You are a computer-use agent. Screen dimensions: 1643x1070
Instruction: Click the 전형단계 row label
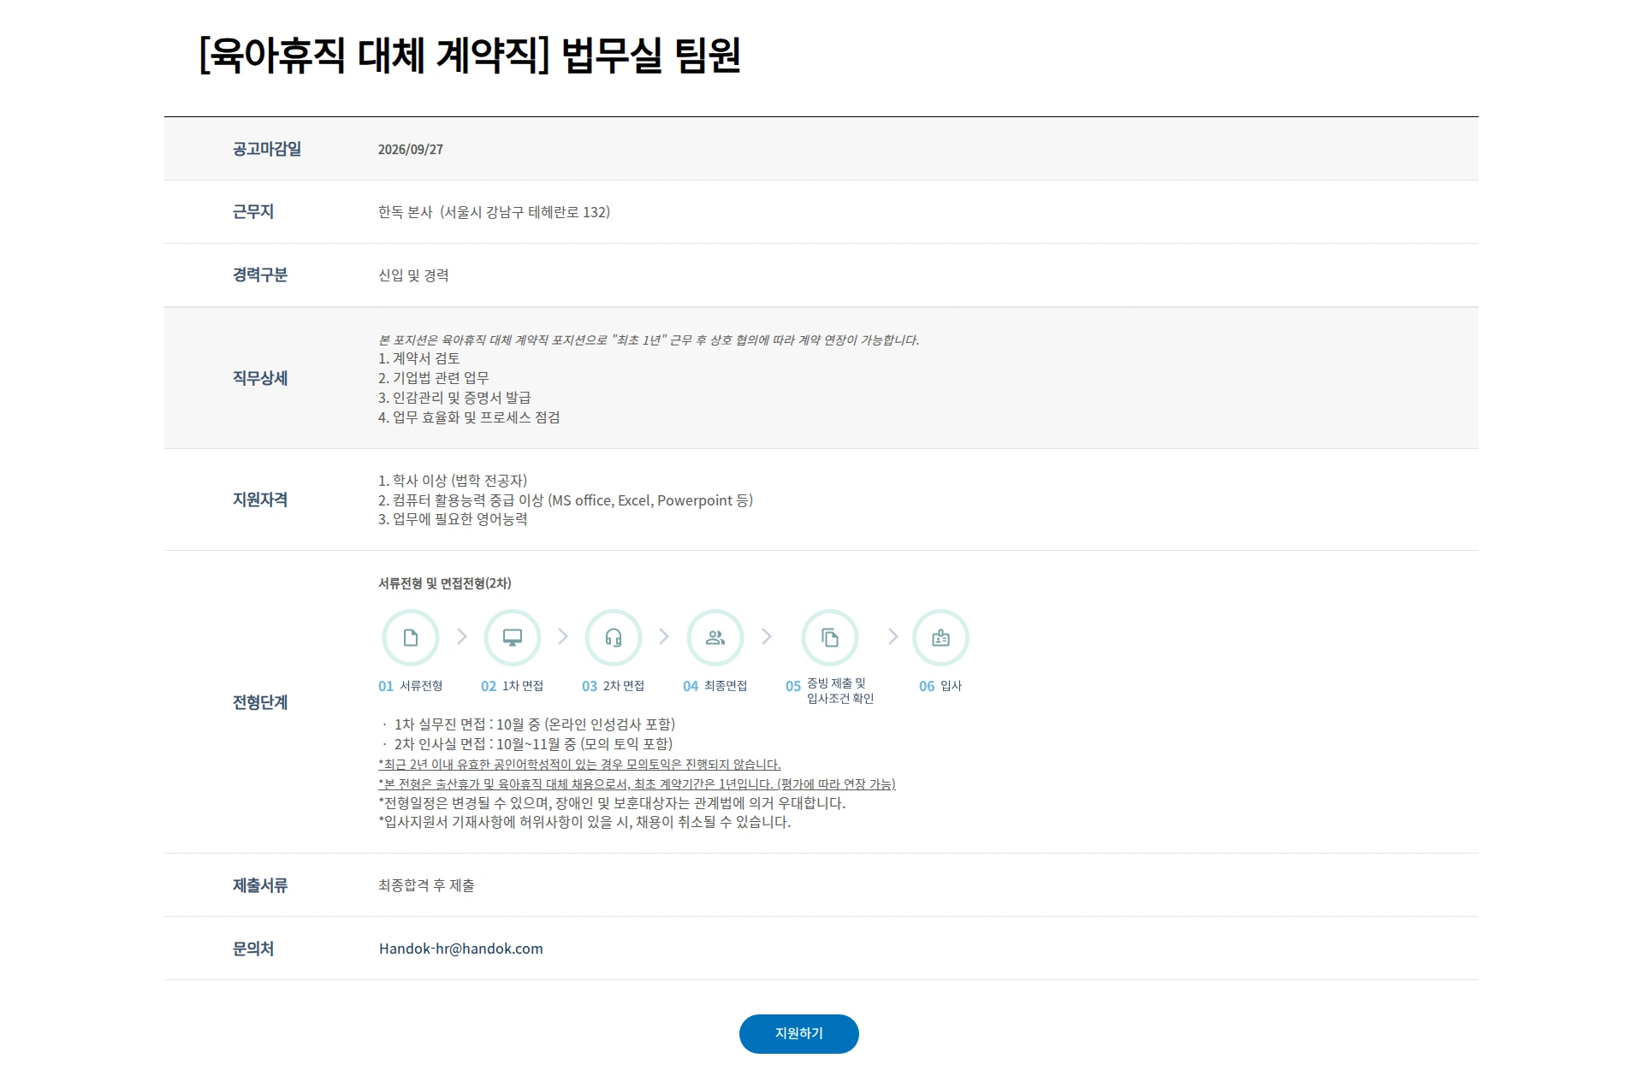(x=260, y=702)
